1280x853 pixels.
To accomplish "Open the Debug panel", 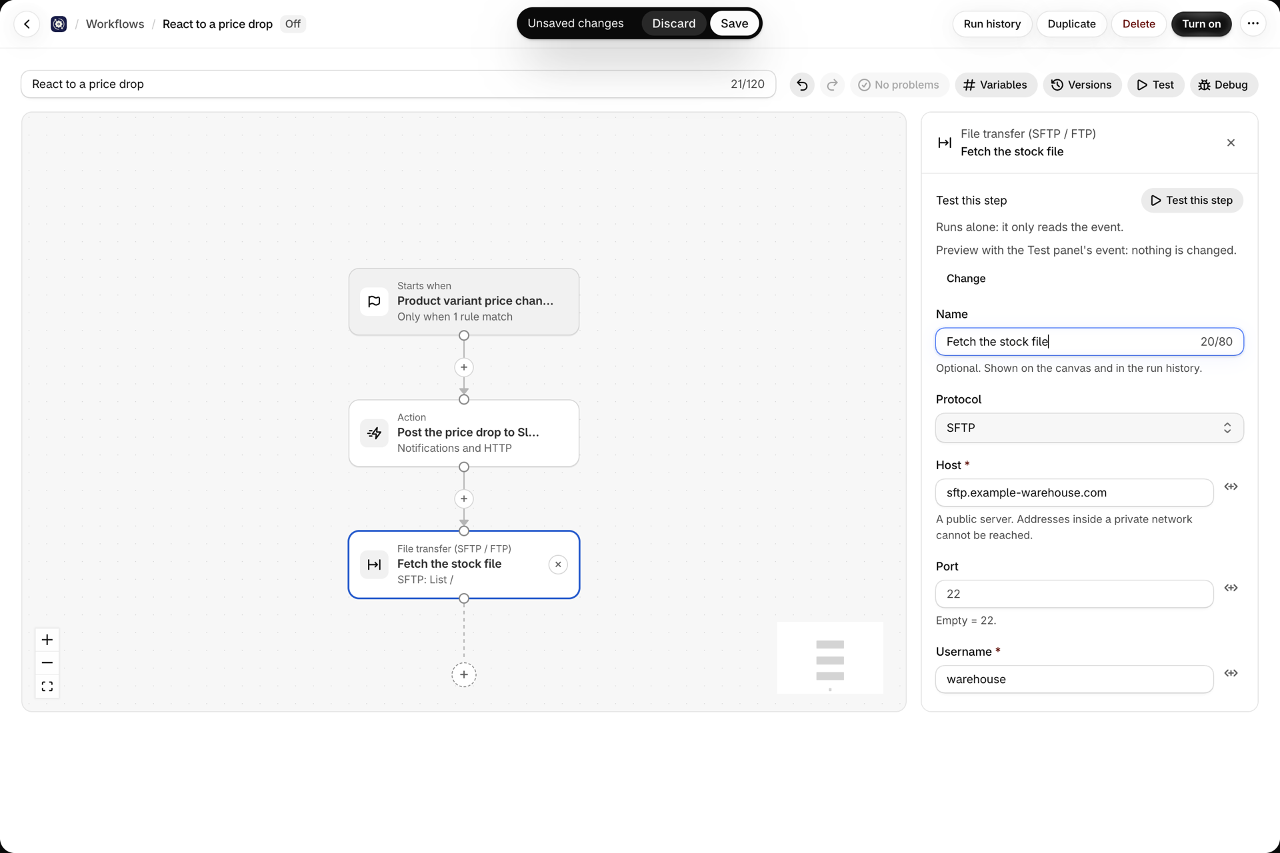I will coord(1223,85).
